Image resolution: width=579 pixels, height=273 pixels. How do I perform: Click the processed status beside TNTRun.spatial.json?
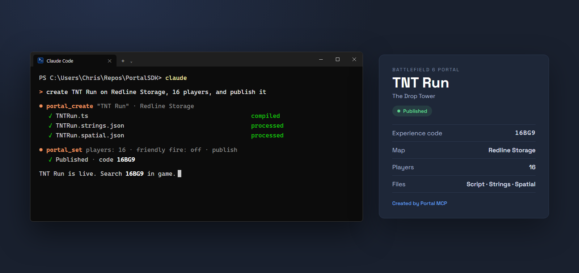pyautogui.click(x=267, y=135)
